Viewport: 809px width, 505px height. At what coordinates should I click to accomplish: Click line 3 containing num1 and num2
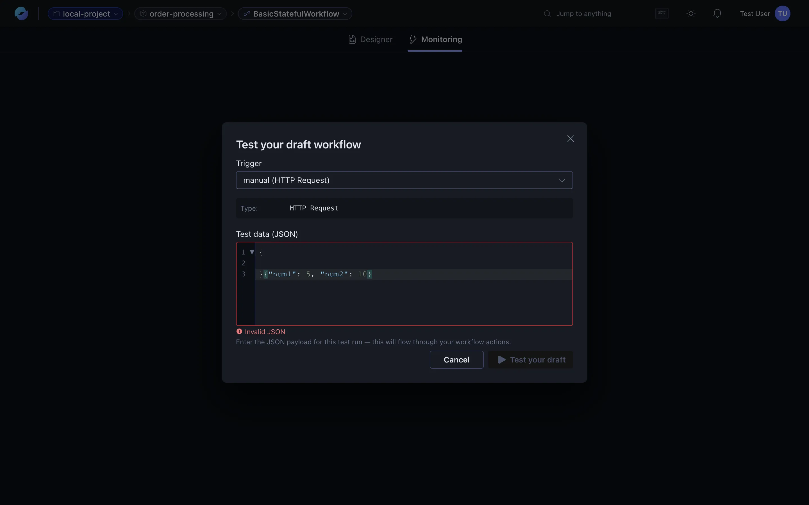pos(413,274)
